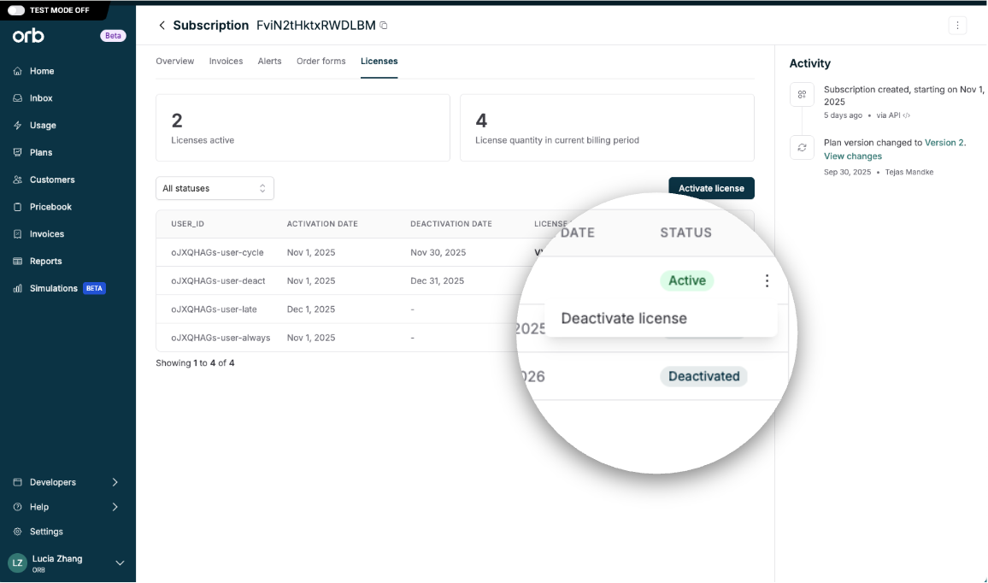Open the All statuses dropdown
Viewport: 988px width, 583px height.
(215, 188)
